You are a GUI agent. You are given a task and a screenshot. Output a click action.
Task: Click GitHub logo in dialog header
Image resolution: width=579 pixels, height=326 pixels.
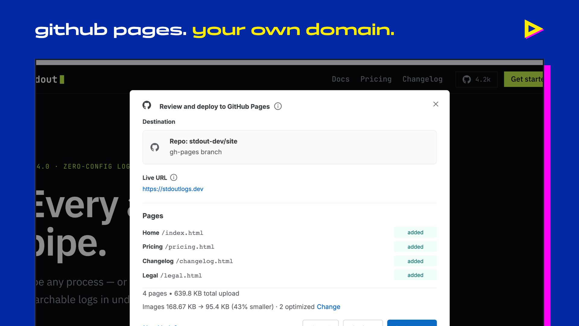[147, 105]
